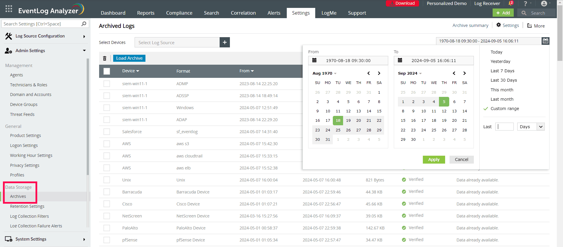The image size is (563, 247).
Task: Click the gear Settings icon in page header
Action: (498, 25)
